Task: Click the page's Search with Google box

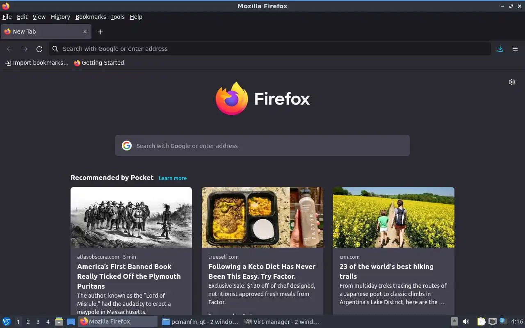Action: pyautogui.click(x=262, y=146)
